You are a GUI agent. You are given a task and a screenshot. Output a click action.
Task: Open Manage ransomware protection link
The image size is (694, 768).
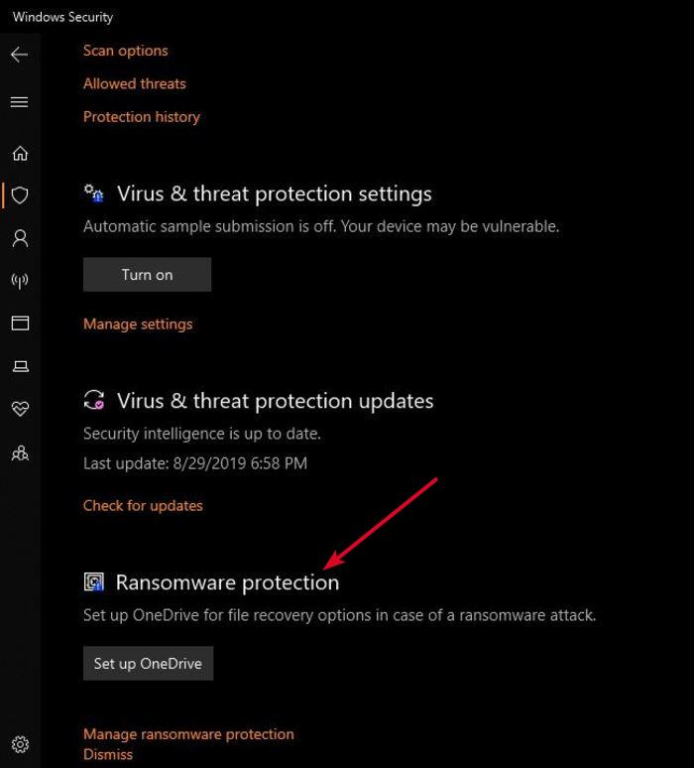[188, 734]
